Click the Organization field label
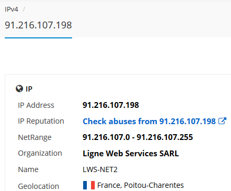This screenshot has width=231, height=191. [40, 153]
